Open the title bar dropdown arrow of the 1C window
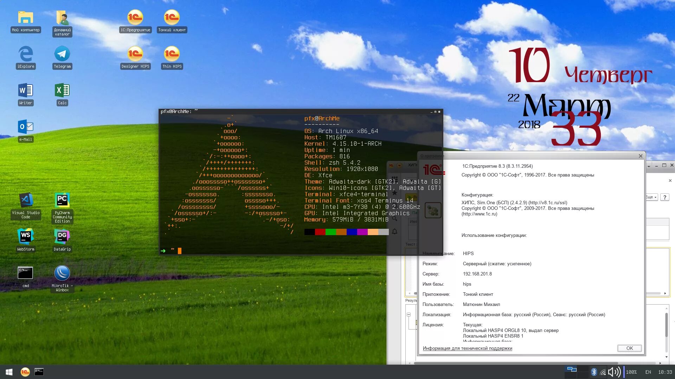The height and width of the screenshot is (379, 675). click(x=649, y=166)
